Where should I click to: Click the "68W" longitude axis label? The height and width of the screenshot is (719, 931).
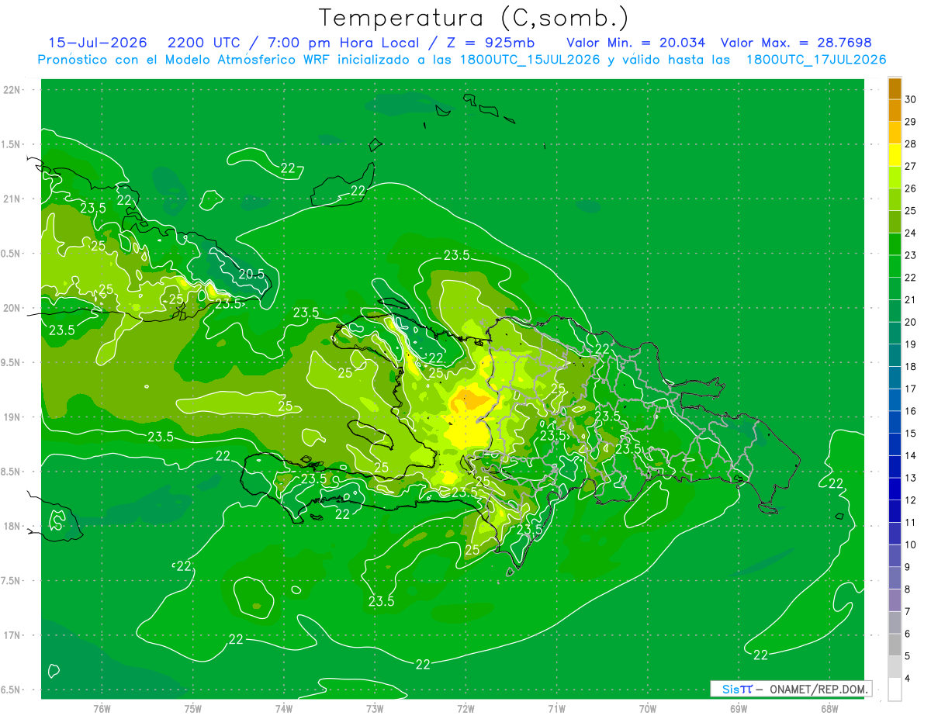click(x=829, y=709)
